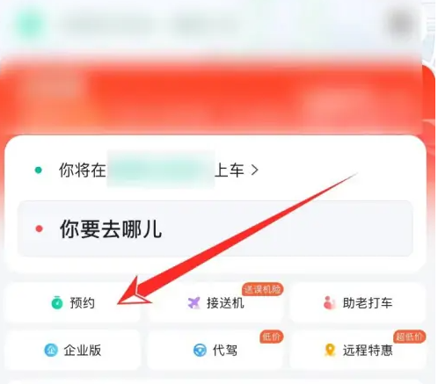Tap the green avatar at top left
This screenshot has height=384, width=438.
tap(29, 25)
